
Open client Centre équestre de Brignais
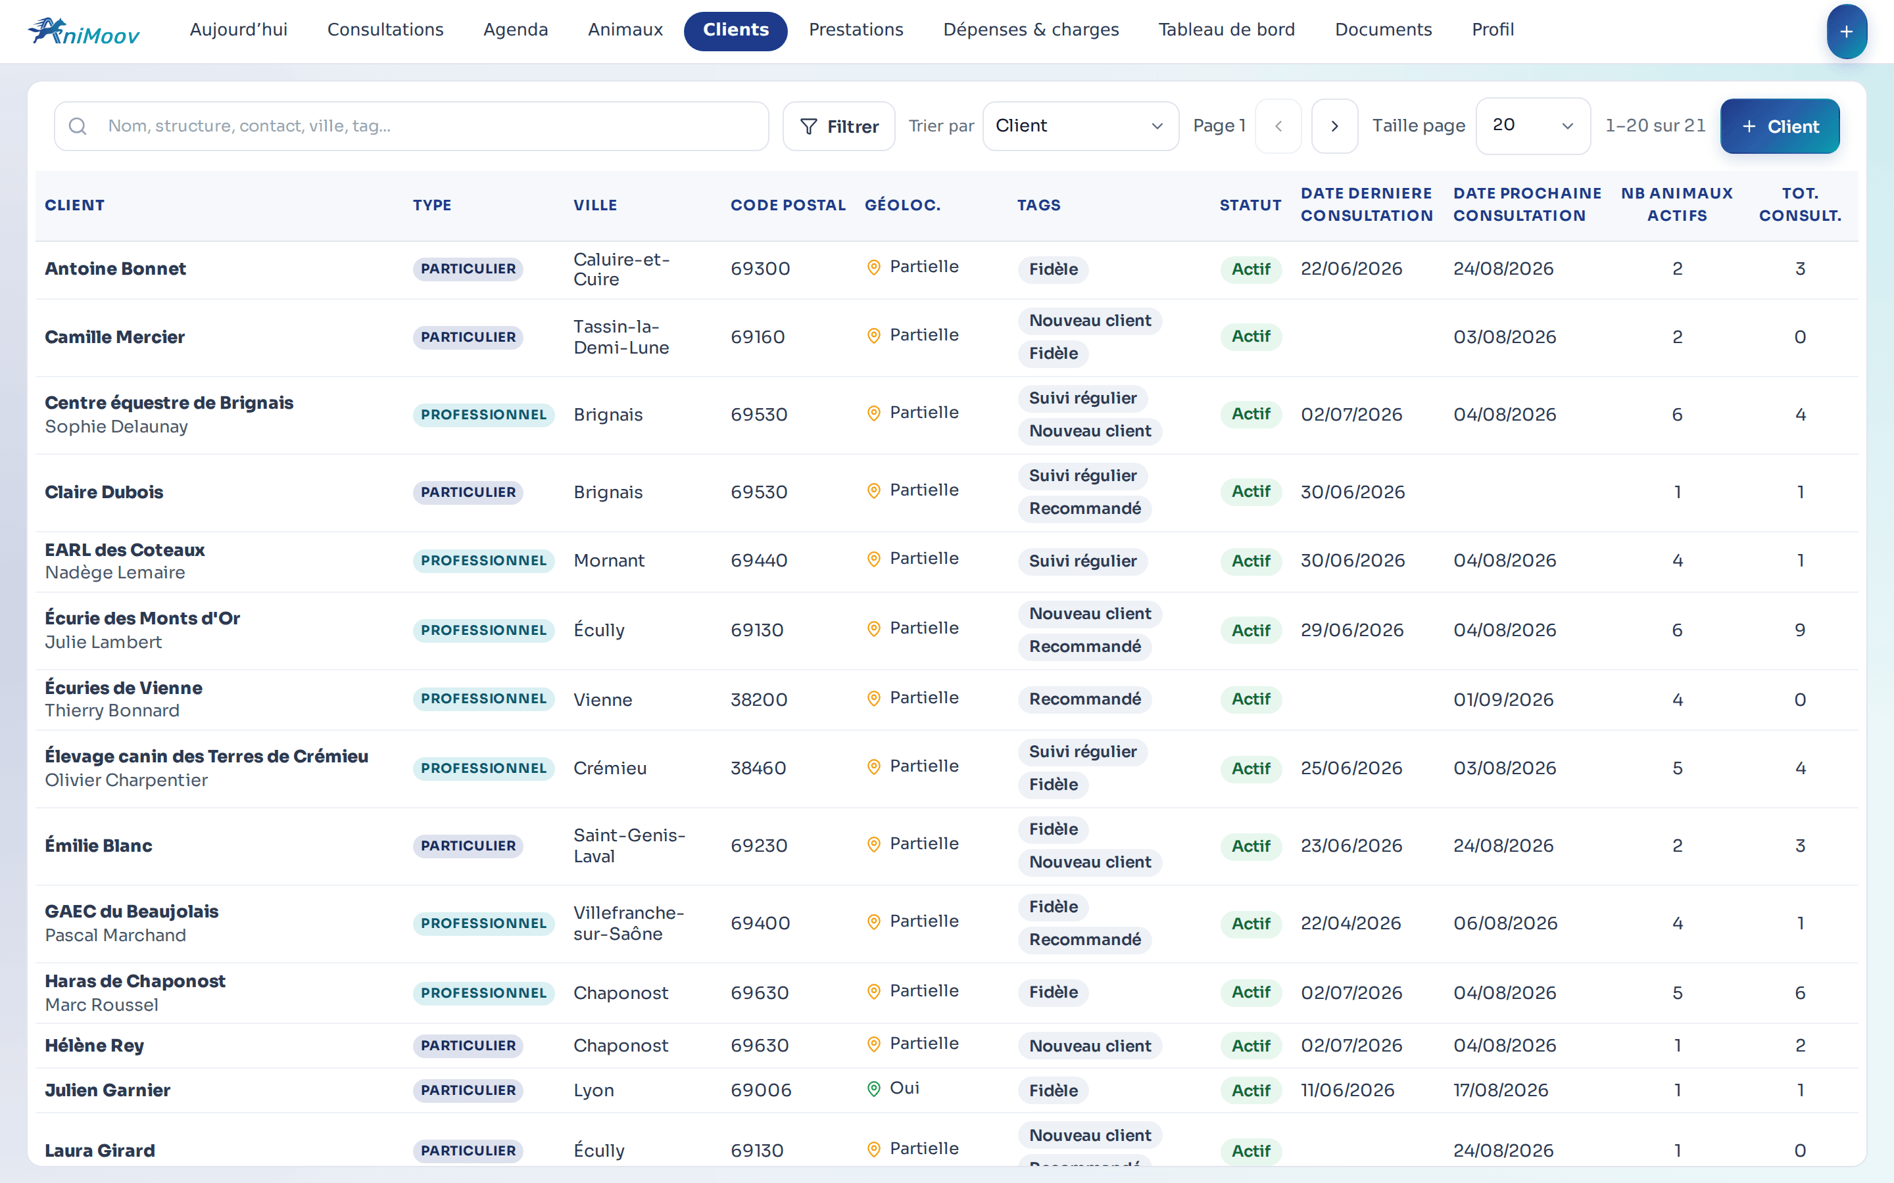coord(169,402)
